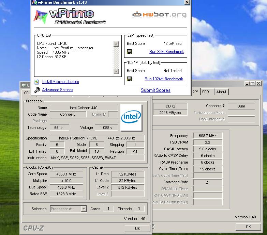Open Install Missing Libraries link
The height and width of the screenshot is (235, 267).
[x=60, y=82]
